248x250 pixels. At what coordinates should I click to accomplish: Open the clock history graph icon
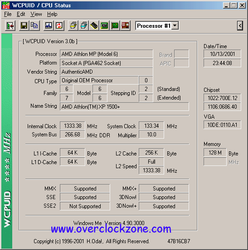click(x=49, y=25)
